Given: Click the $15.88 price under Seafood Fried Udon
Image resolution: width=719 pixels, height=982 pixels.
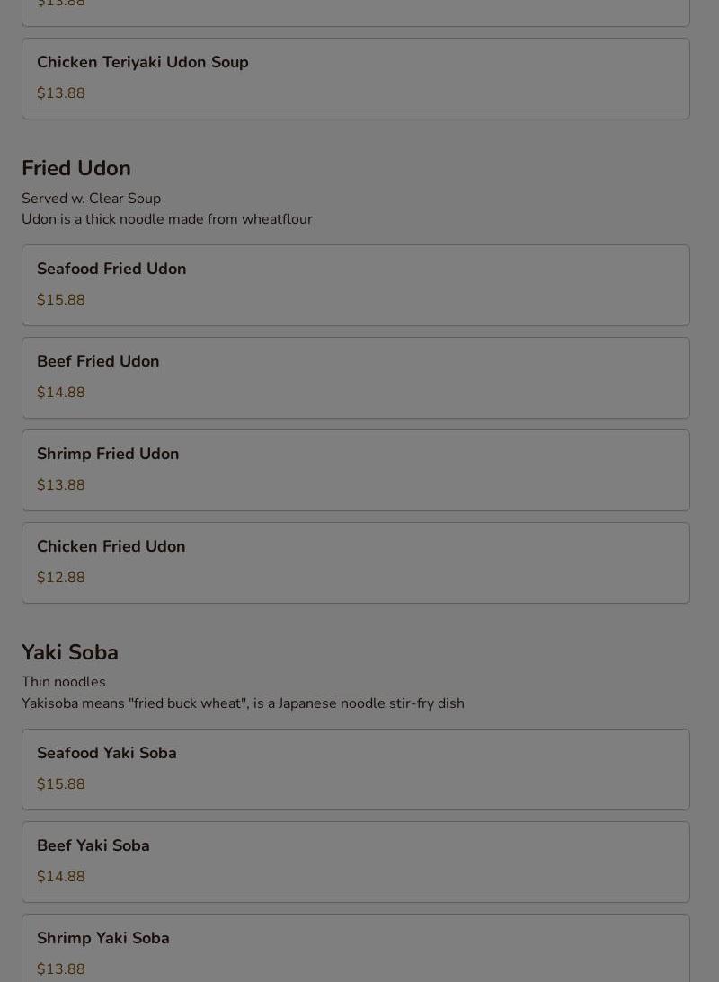Looking at the screenshot, I should tap(61, 300).
